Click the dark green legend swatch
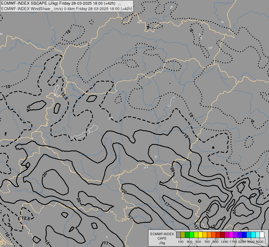Viewport: 269px width, 247px height. click(x=187, y=235)
